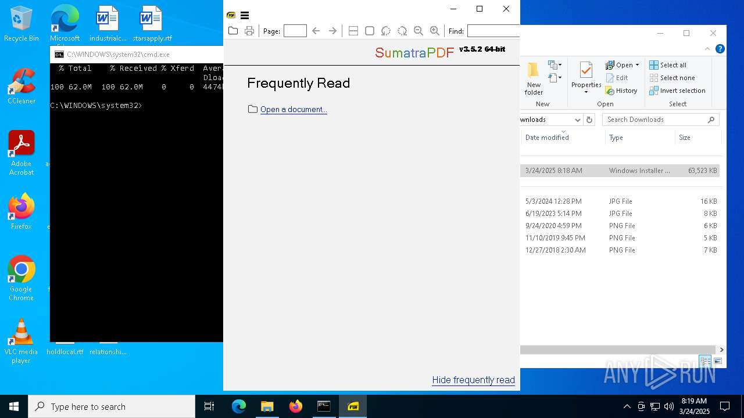Collapse the Explorer ribbon chevron
744x418 pixels.
(x=707, y=49)
